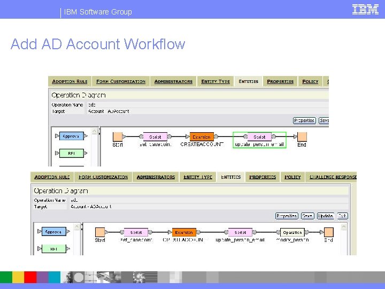The width and height of the screenshot is (385, 289).
Task: Open Properties tab in upper panel
Action: (x=280, y=81)
